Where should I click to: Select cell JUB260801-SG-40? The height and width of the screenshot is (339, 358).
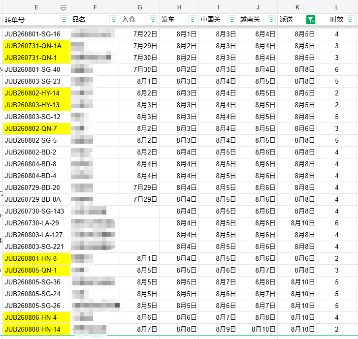(36, 69)
